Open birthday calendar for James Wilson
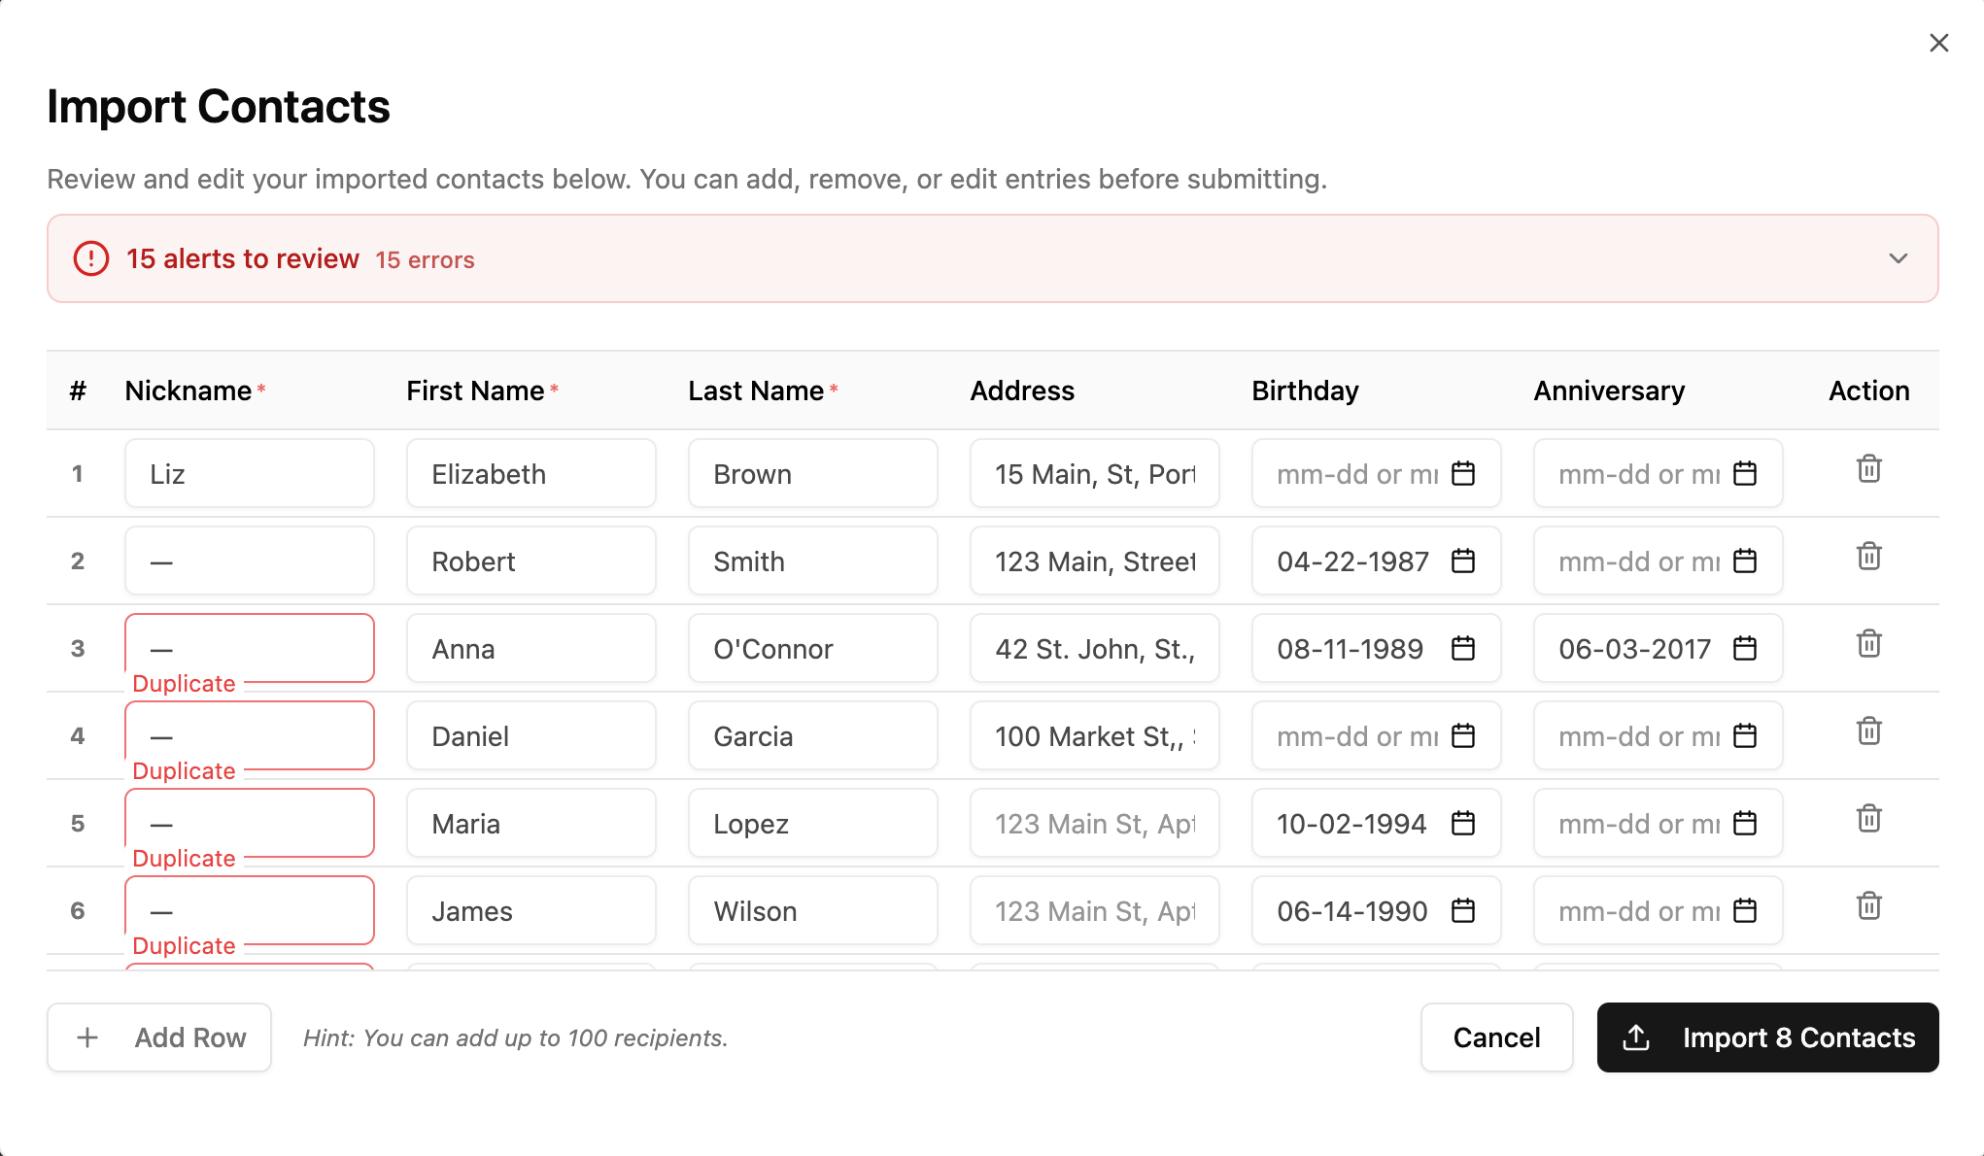This screenshot has width=1984, height=1156. tap(1462, 910)
